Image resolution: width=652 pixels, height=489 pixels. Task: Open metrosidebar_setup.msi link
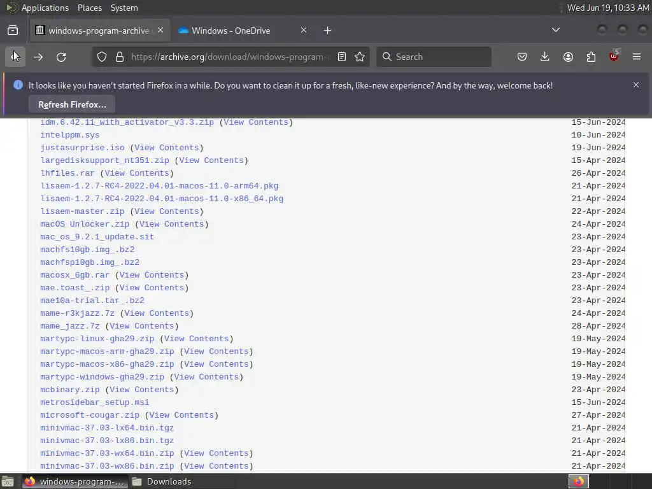tap(95, 402)
